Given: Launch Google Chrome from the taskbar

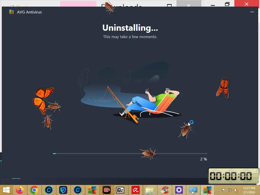Looking at the screenshot, I should coord(34,190).
